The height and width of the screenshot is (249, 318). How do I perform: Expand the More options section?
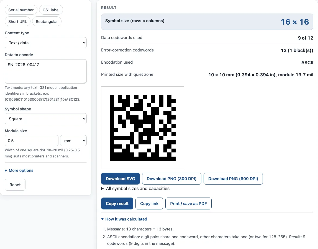pyautogui.click(x=19, y=170)
